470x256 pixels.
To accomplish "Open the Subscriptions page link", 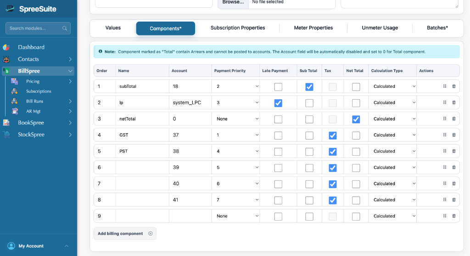I will (x=39, y=91).
